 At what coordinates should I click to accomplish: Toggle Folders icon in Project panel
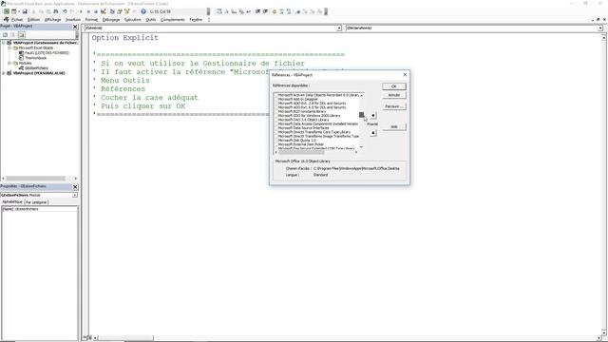pyautogui.click(x=21, y=35)
